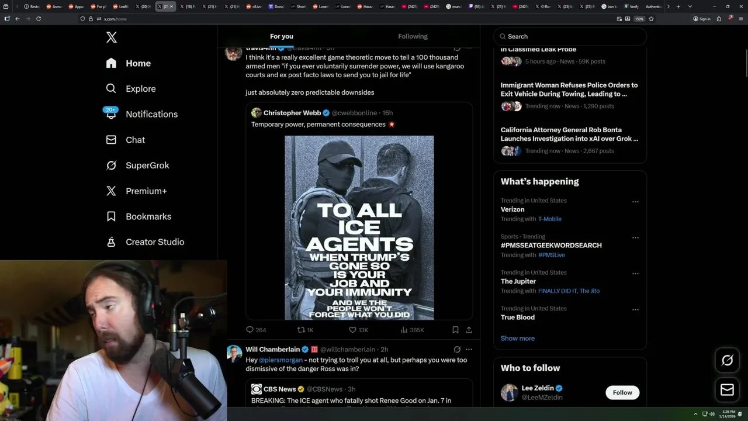
Task: Open Will Chamberlain's profile name
Action: click(273, 350)
